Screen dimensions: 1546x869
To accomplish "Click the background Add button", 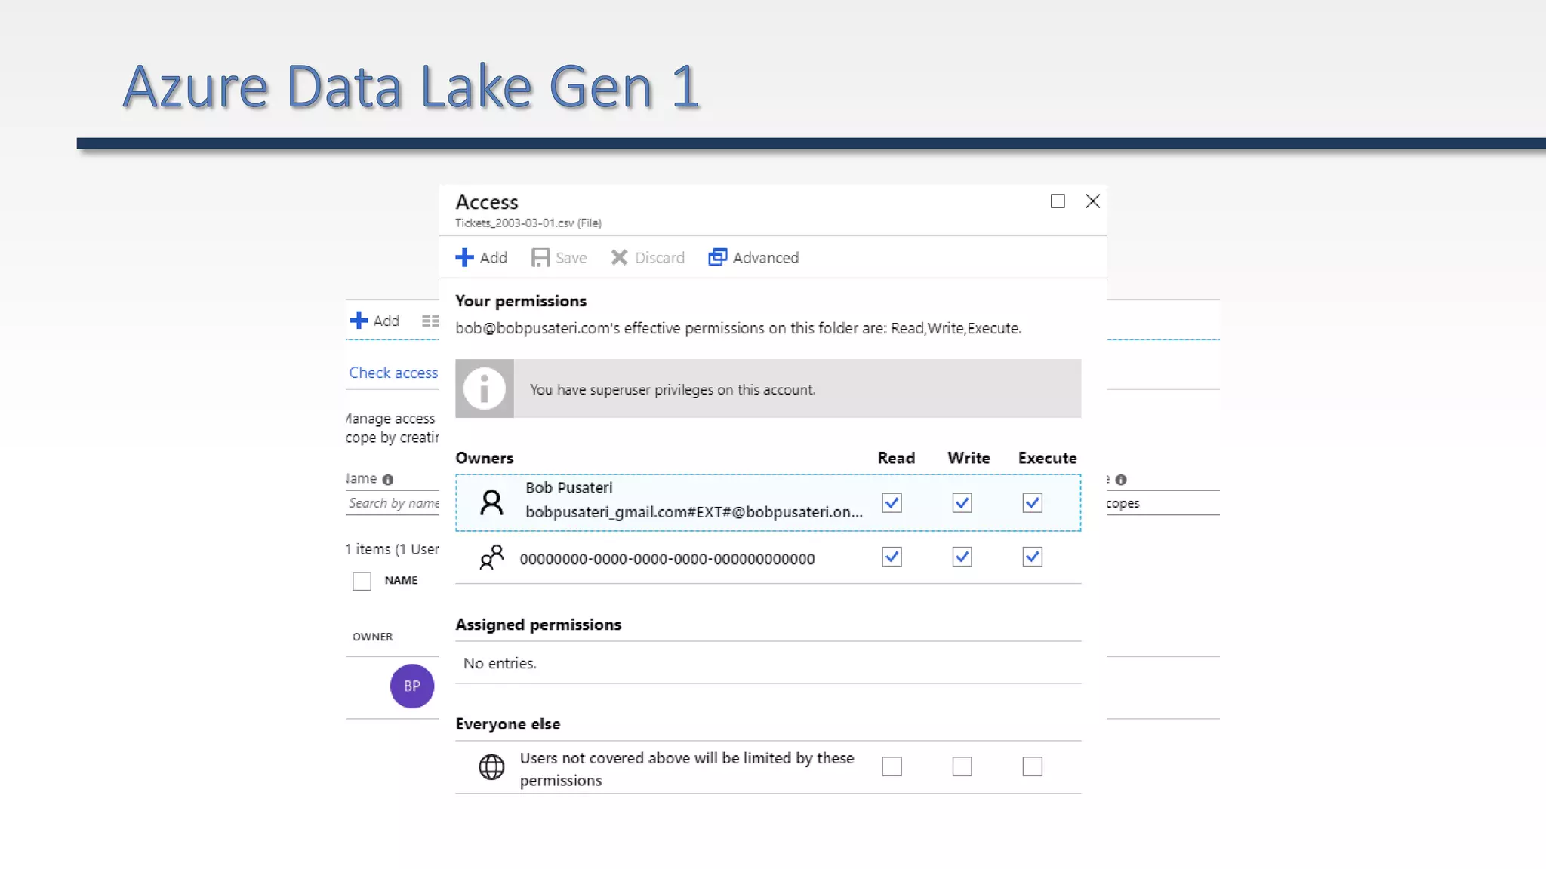I will pyautogui.click(x=375, y=321).
